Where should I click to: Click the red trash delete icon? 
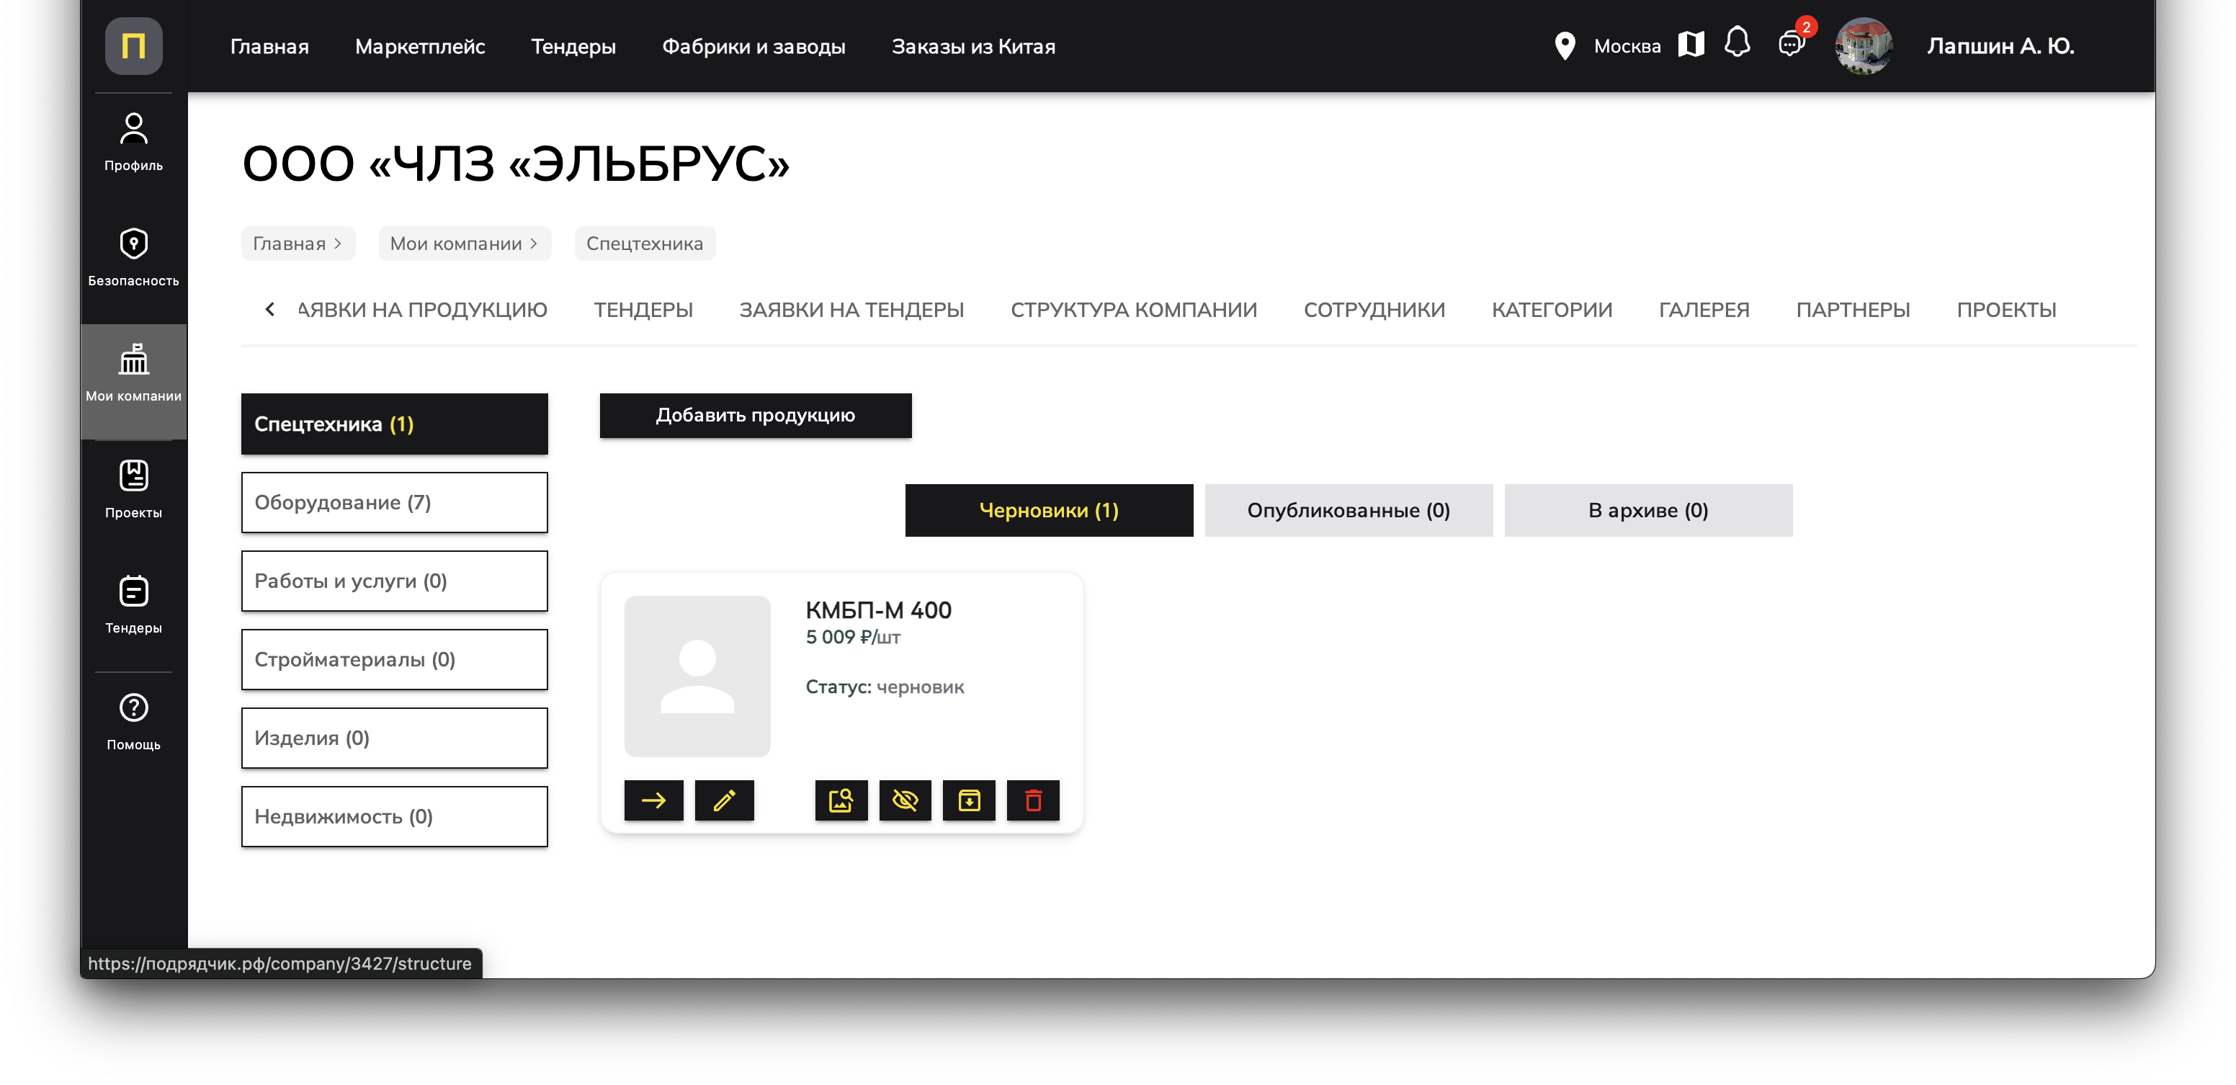click(x=1033, y=800)
